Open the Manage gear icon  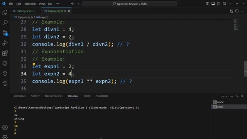click(5, 137)
